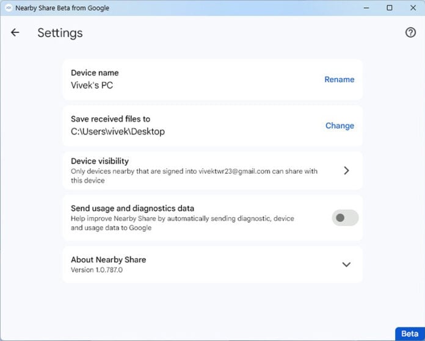Select the Device visibility row heading
This screenshot has width=425, height=341.
[100, 161]
